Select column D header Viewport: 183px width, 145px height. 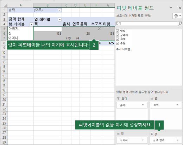(x=75, y=5)
